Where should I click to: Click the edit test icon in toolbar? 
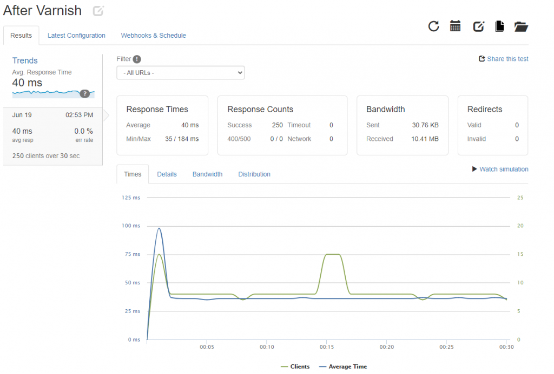tap(478, 26)
